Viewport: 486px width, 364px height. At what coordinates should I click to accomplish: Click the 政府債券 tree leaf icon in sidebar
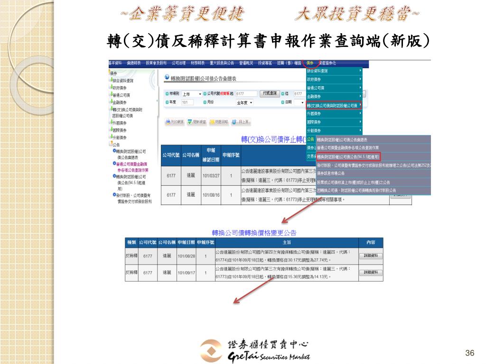(x=111, y=87)
